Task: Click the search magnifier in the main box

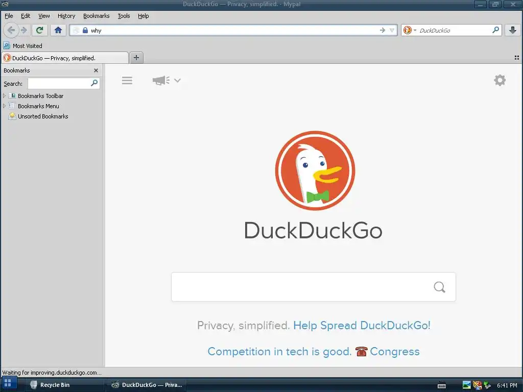Action: click(440, 287)
